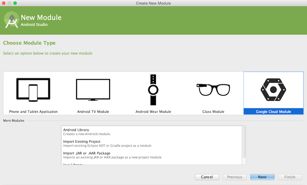Select the Google Cloud Module hexagon icon

273,90
